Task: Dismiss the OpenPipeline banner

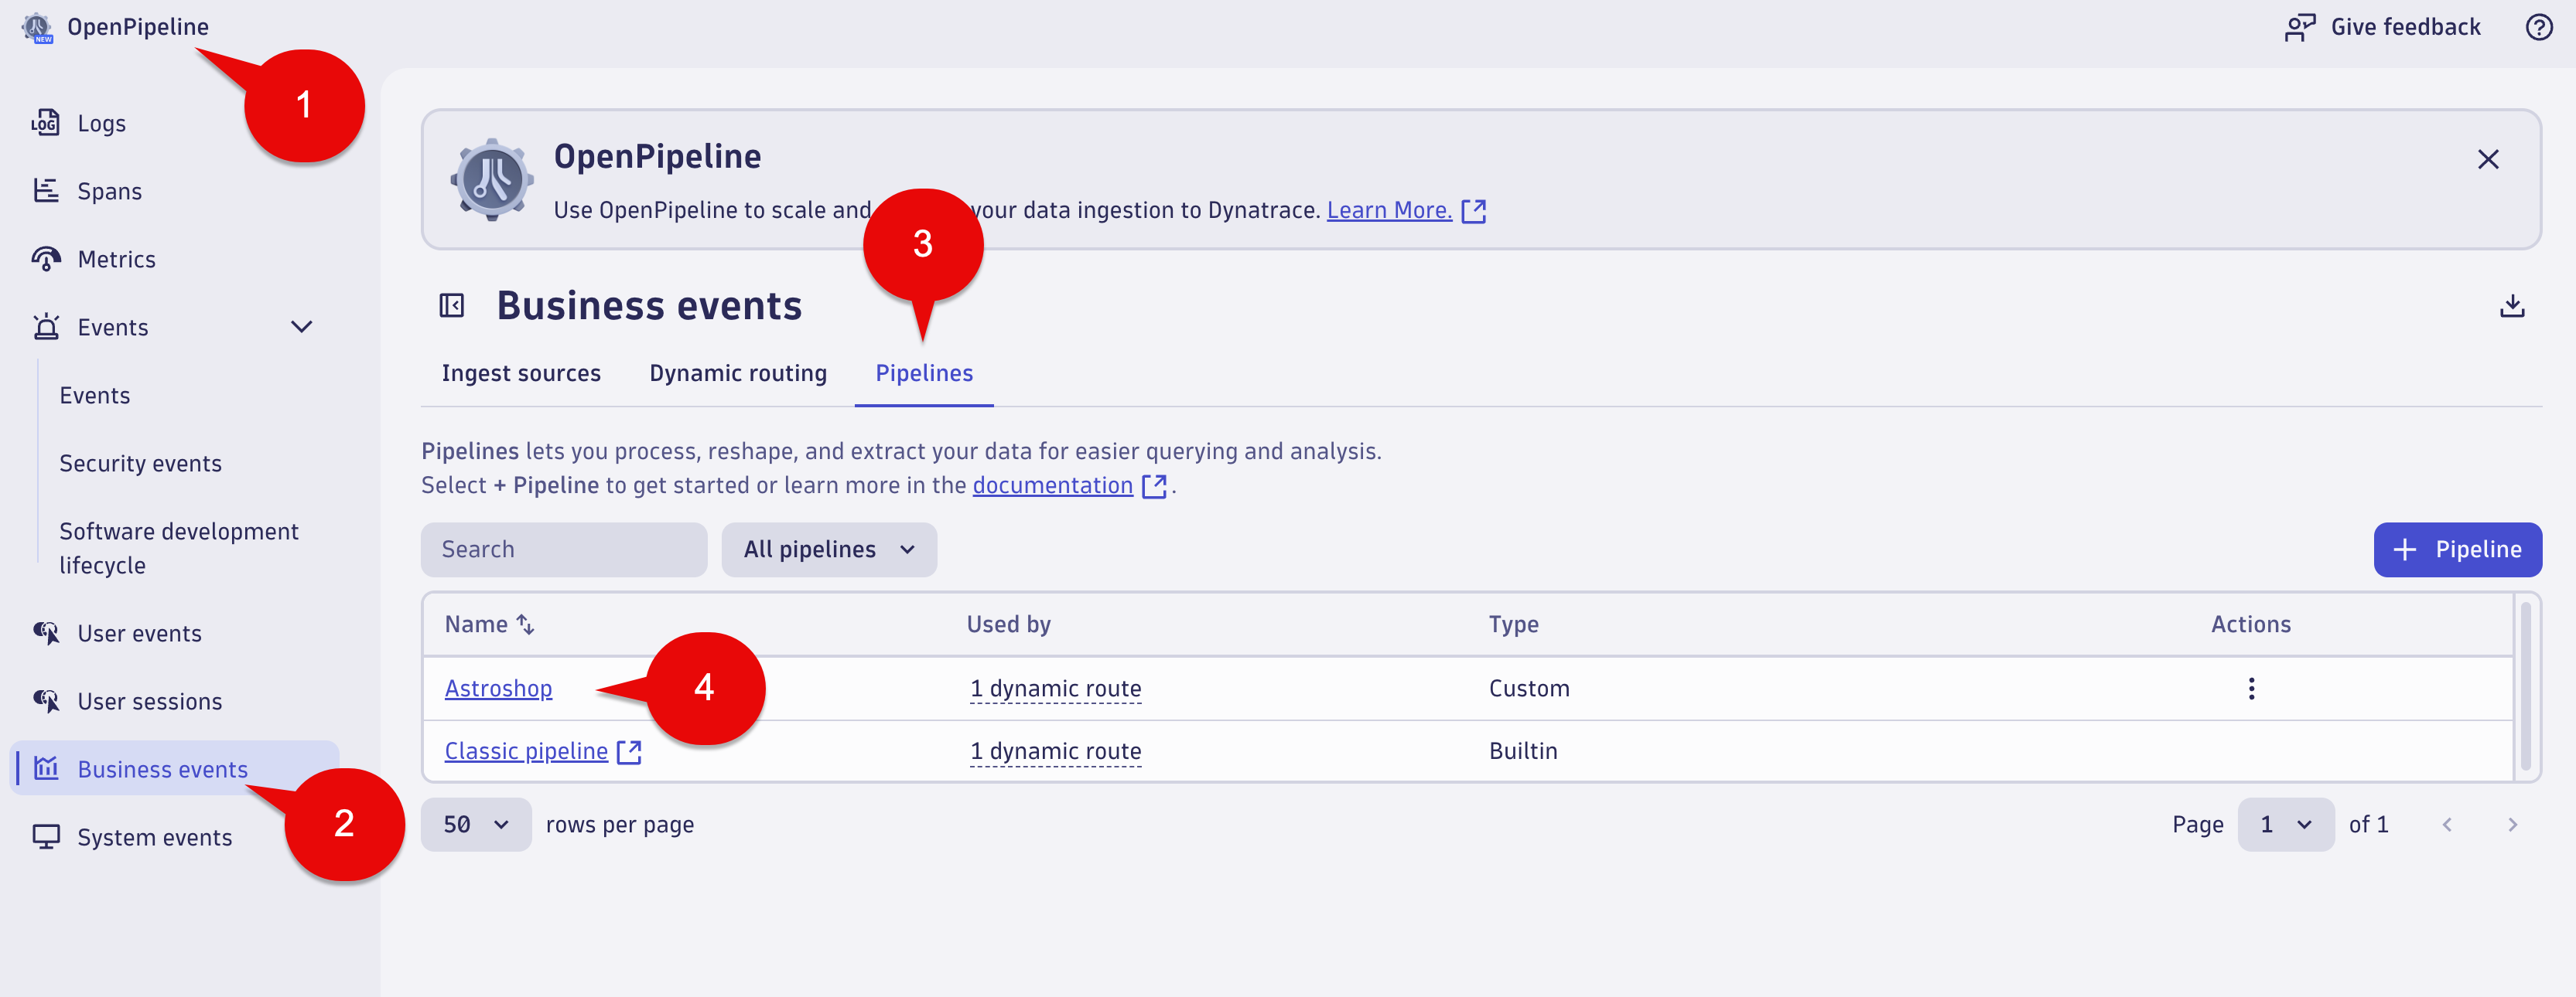Action: pyautogui.click(x=2487, y=160)
